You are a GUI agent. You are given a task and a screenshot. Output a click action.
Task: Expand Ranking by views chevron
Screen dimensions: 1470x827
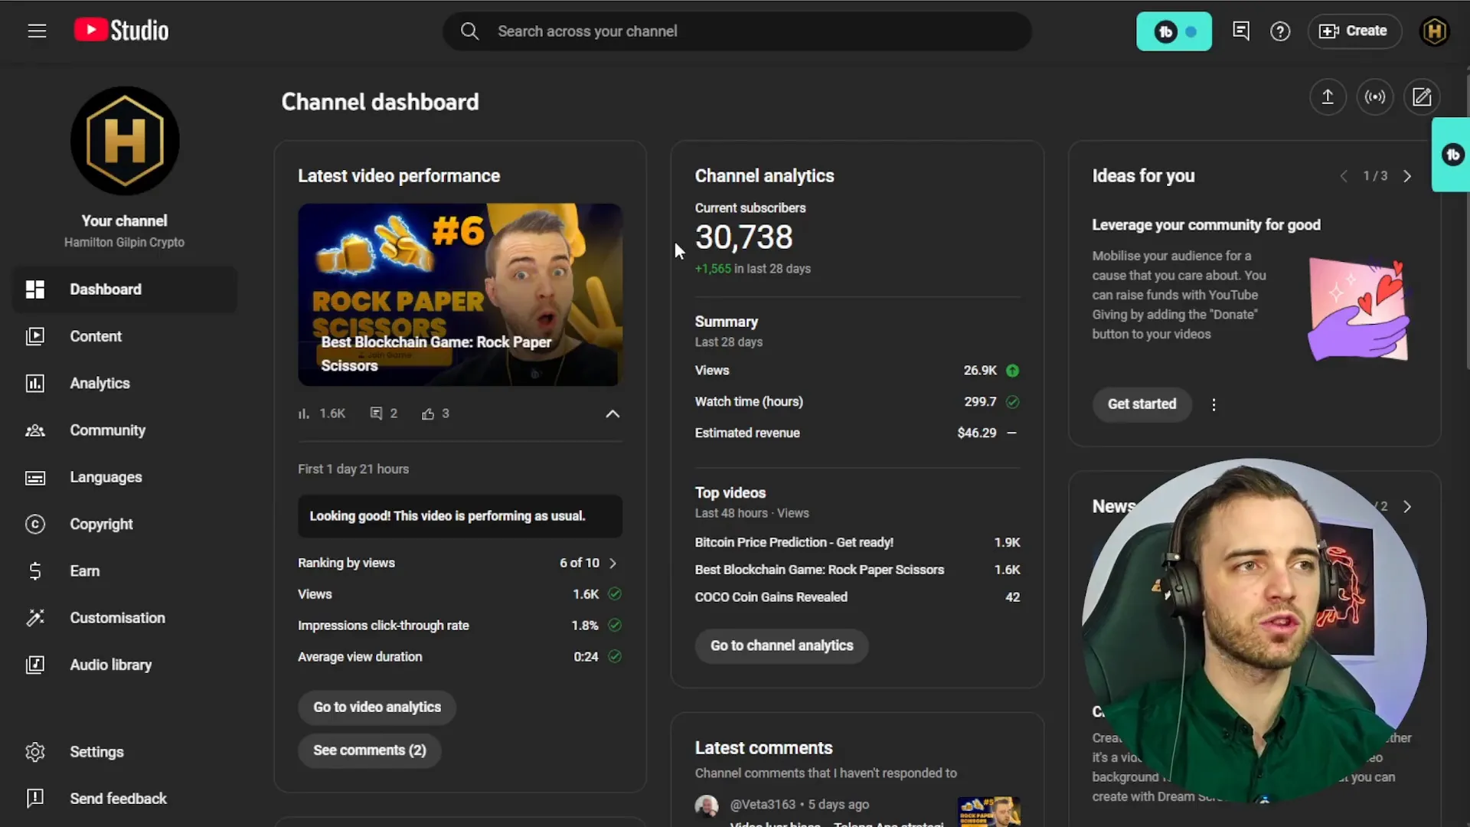point(612,563)
